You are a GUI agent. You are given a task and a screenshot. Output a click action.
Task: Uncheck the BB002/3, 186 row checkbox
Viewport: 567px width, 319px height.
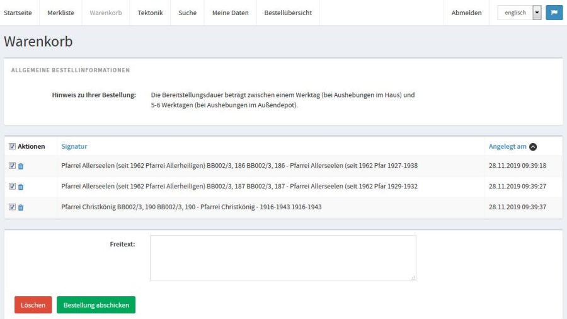click(13, 166)
